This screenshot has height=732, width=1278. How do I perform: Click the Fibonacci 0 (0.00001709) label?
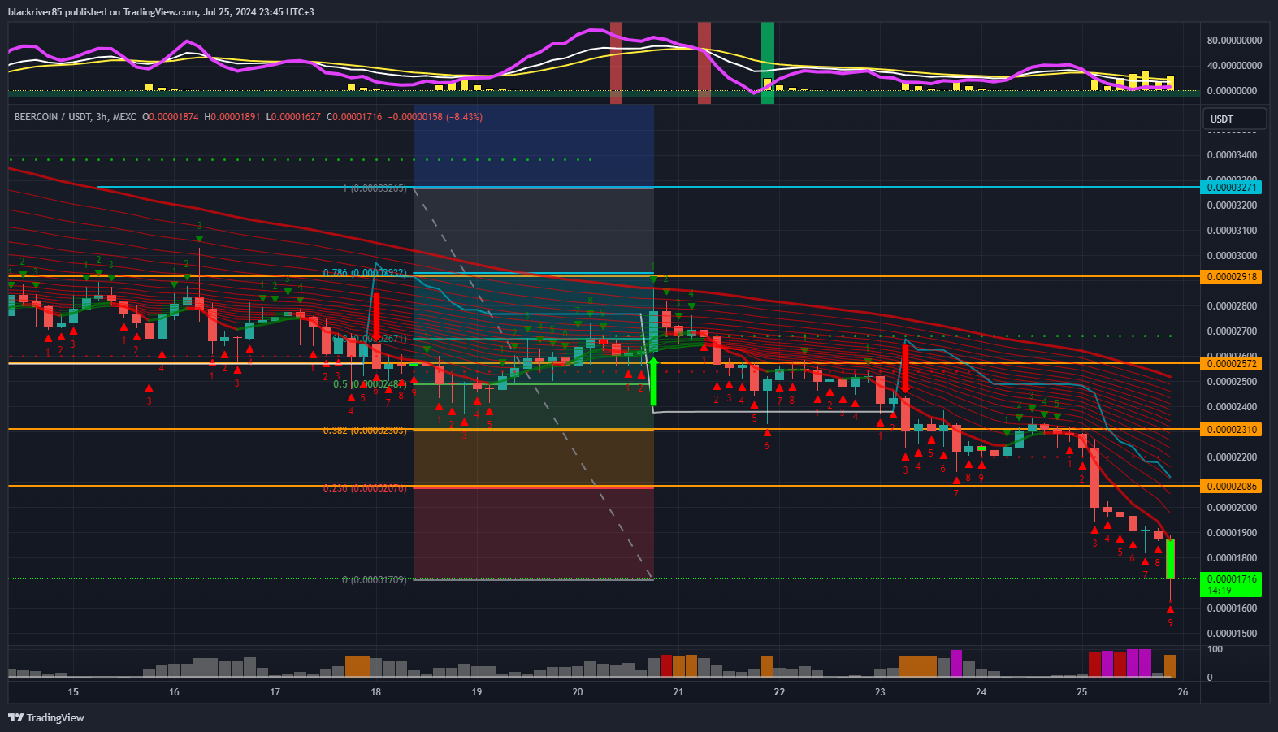(375, 580)
